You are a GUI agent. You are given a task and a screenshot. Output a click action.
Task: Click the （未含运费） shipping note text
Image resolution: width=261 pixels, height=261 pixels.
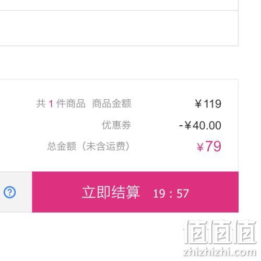tap(105, 146)
